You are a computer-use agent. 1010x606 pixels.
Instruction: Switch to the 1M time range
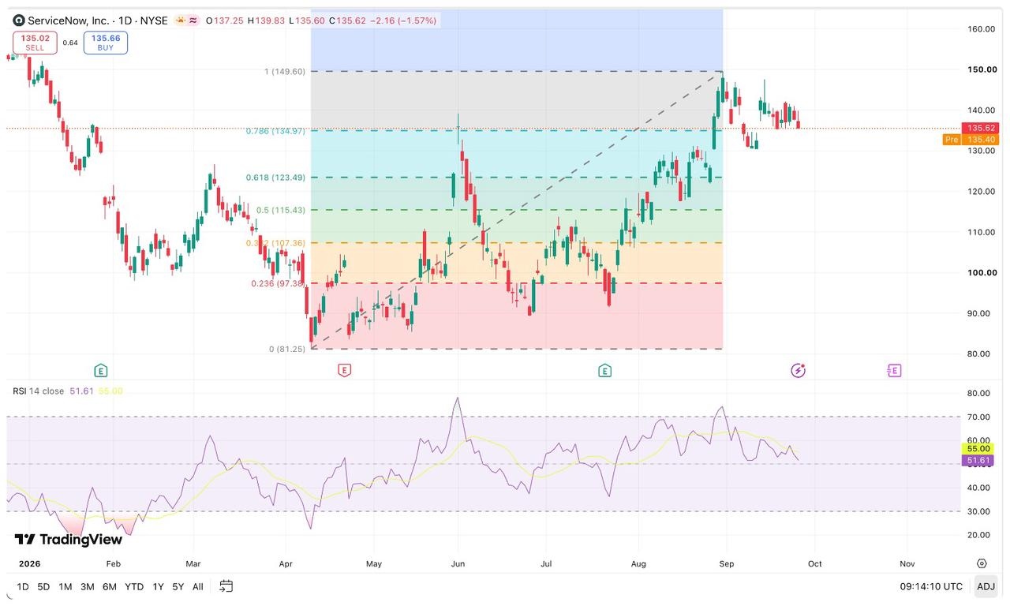pos(65,586)
